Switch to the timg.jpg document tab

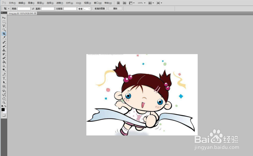pos(21,13)
